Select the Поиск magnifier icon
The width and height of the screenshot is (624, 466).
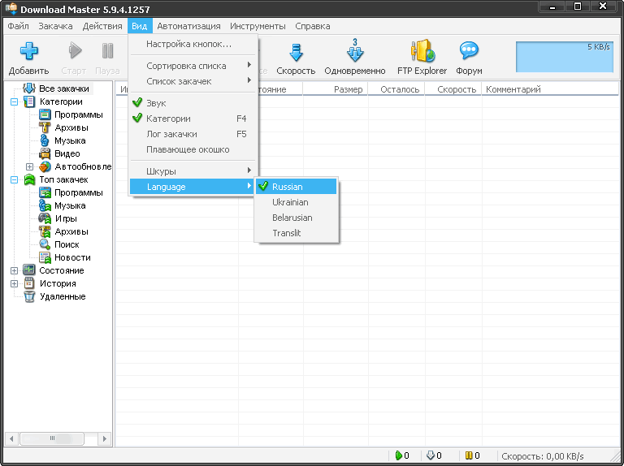45,244
